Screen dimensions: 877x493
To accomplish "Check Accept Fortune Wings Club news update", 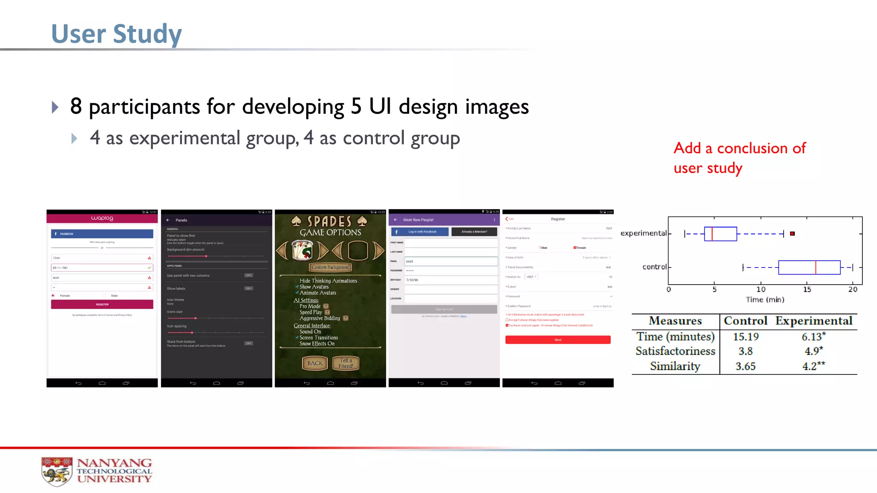I will [507, 320].
